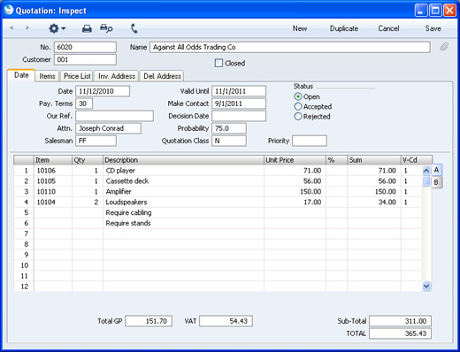The image size is (460, 352).
Task: Click the empty Decision Date field
Action: pos(239,116)
